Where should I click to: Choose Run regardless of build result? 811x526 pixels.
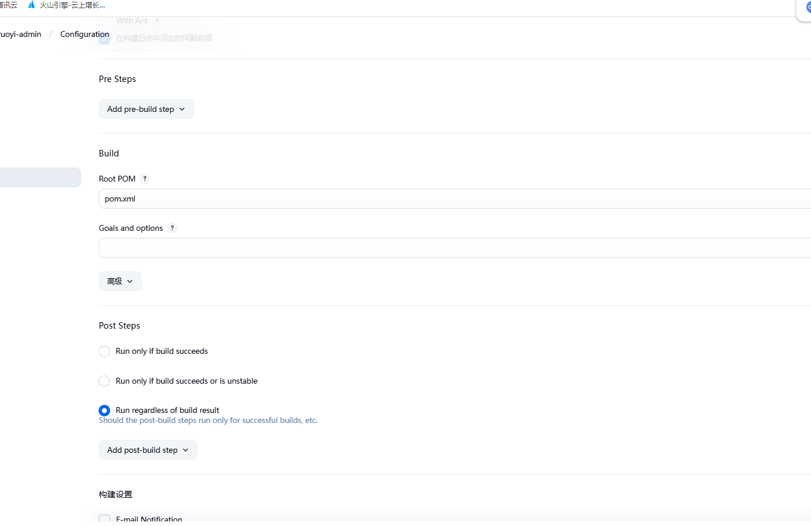pos(104,411)
